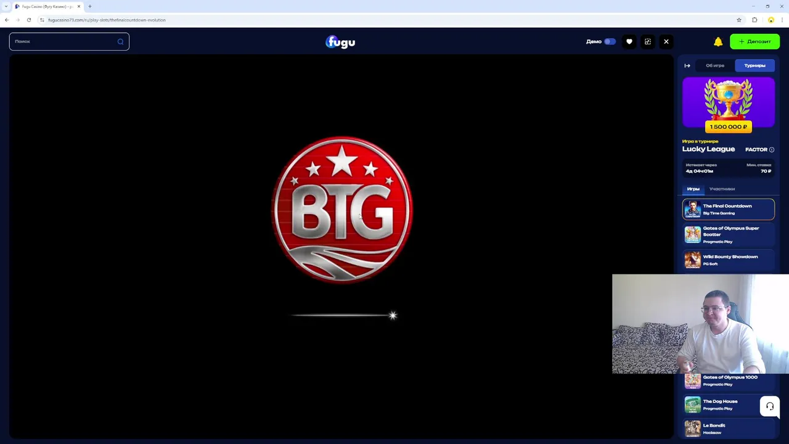
Task: Open Le Bandit game
Action: coord(729,429)
